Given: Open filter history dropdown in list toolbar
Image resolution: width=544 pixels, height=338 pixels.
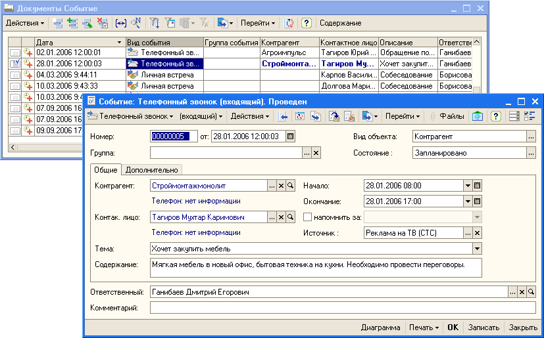Looking at the screenshot, I should (189, 23).
